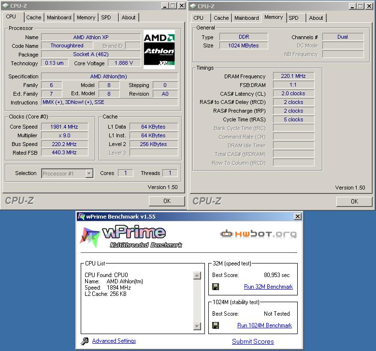Click OK in the right CPU-Z window
The image size is (376, 351).
coord(354,202)
